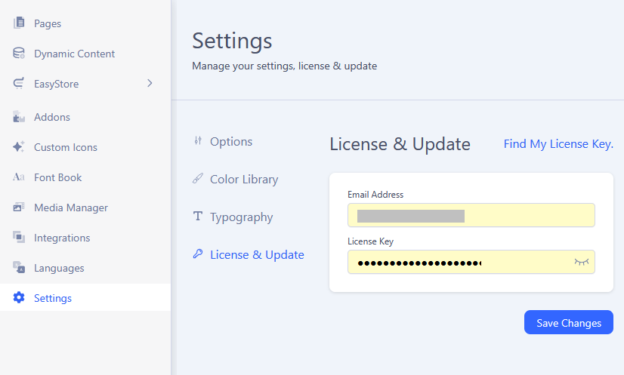This screenshot has height=375, width=624.
Task: Expand the EasyStore submenu chevron
Action: [x=150, y=84]
